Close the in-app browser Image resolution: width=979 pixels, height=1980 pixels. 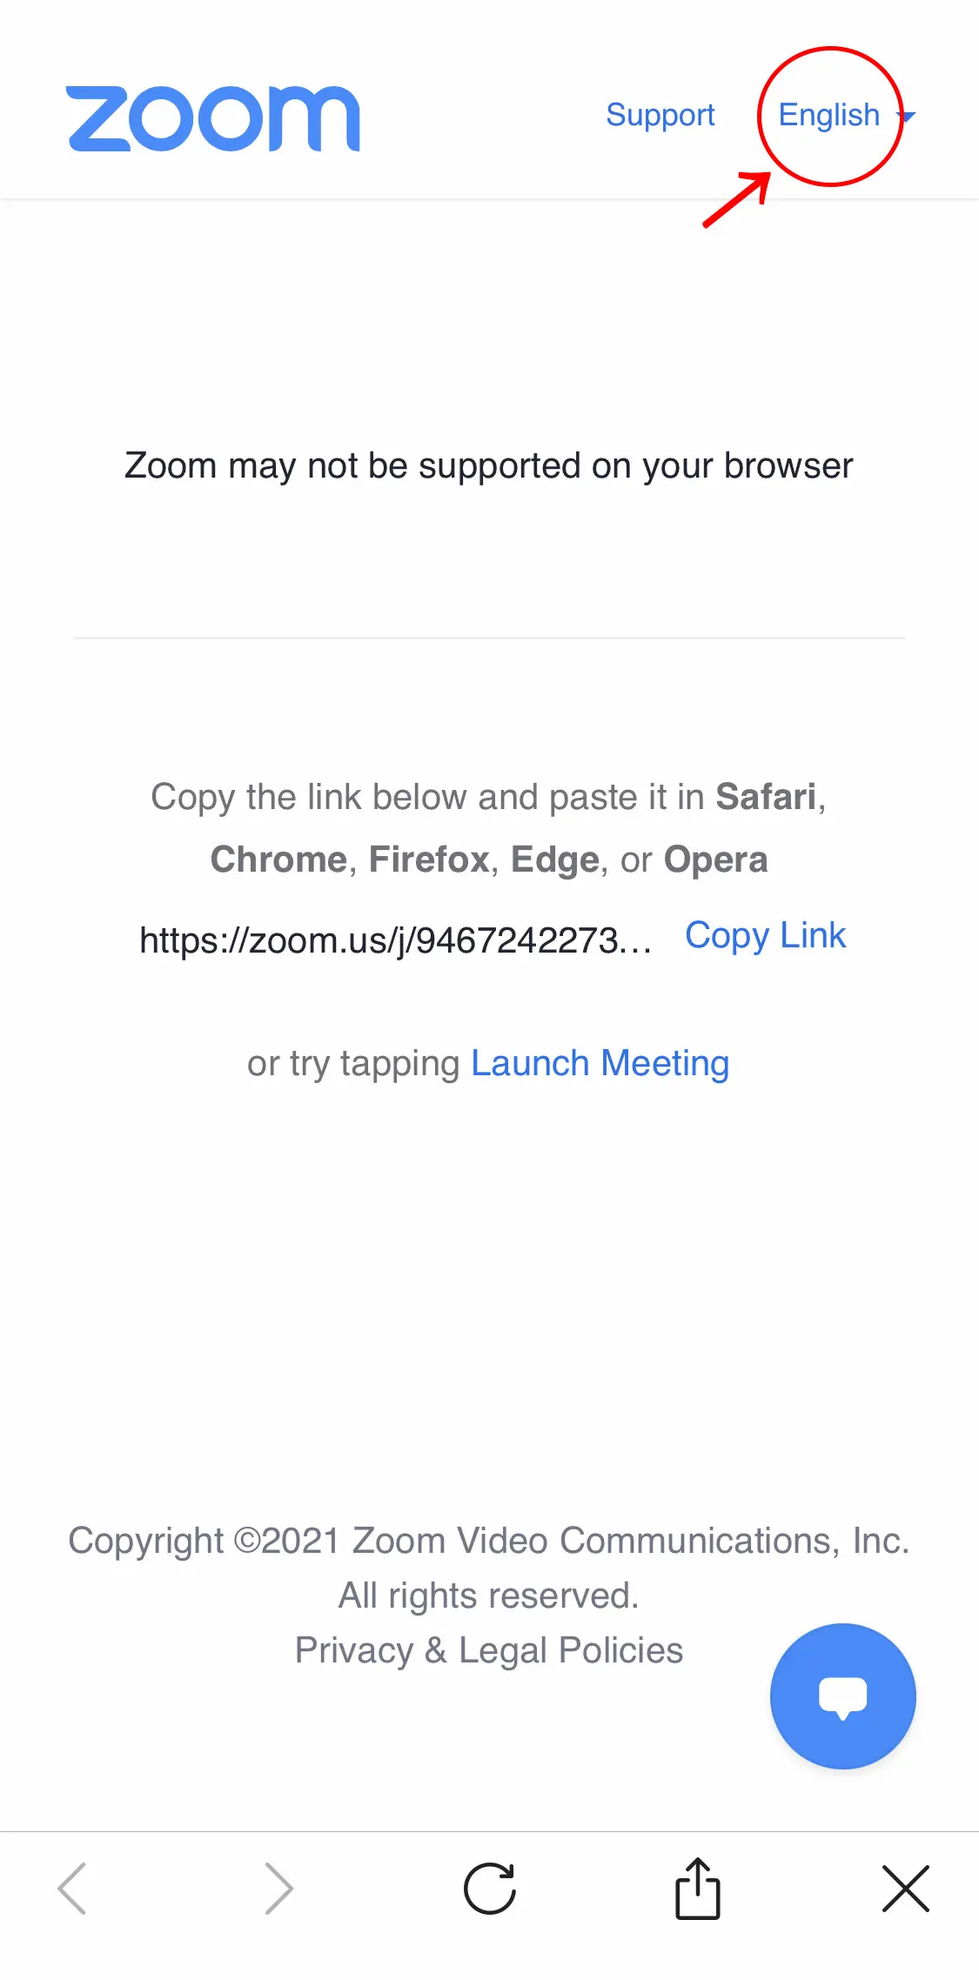pos(905,1888)
